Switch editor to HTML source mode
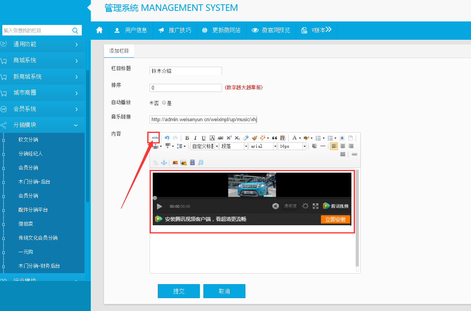The image size is (471, 311). tap(155, 138)
